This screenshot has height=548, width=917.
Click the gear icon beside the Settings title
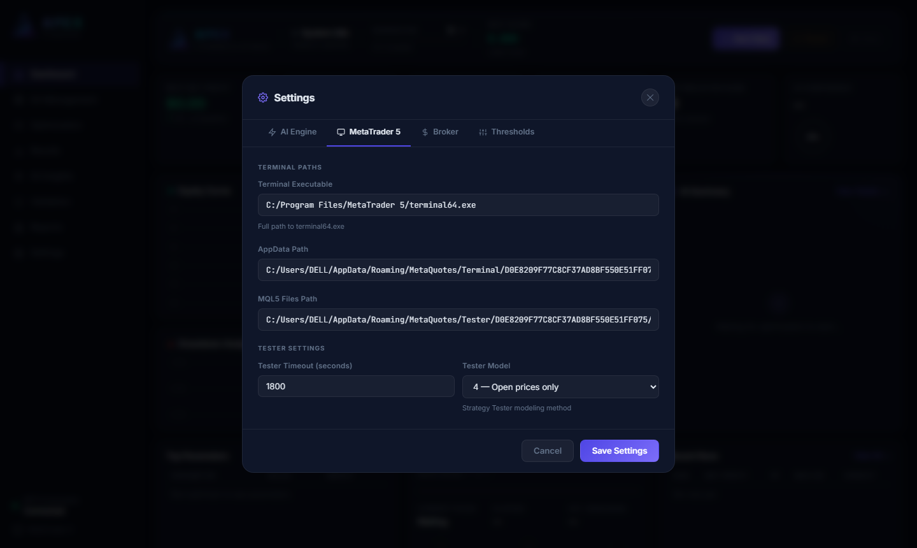click(263, 97)
